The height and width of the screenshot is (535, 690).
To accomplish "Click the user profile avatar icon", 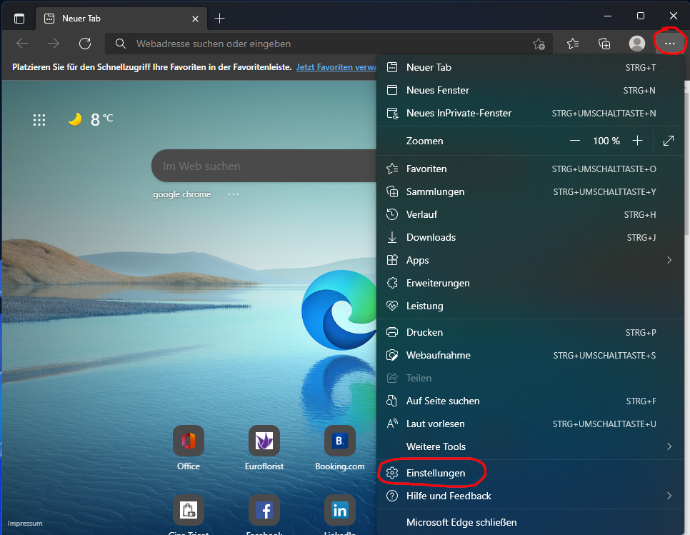I will (636, 44).
